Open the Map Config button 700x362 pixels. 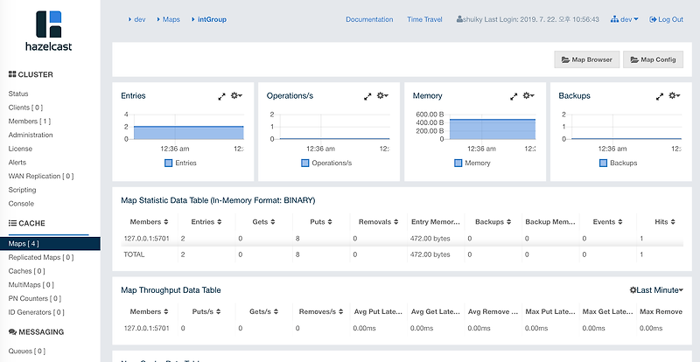(x=653, y=59)
